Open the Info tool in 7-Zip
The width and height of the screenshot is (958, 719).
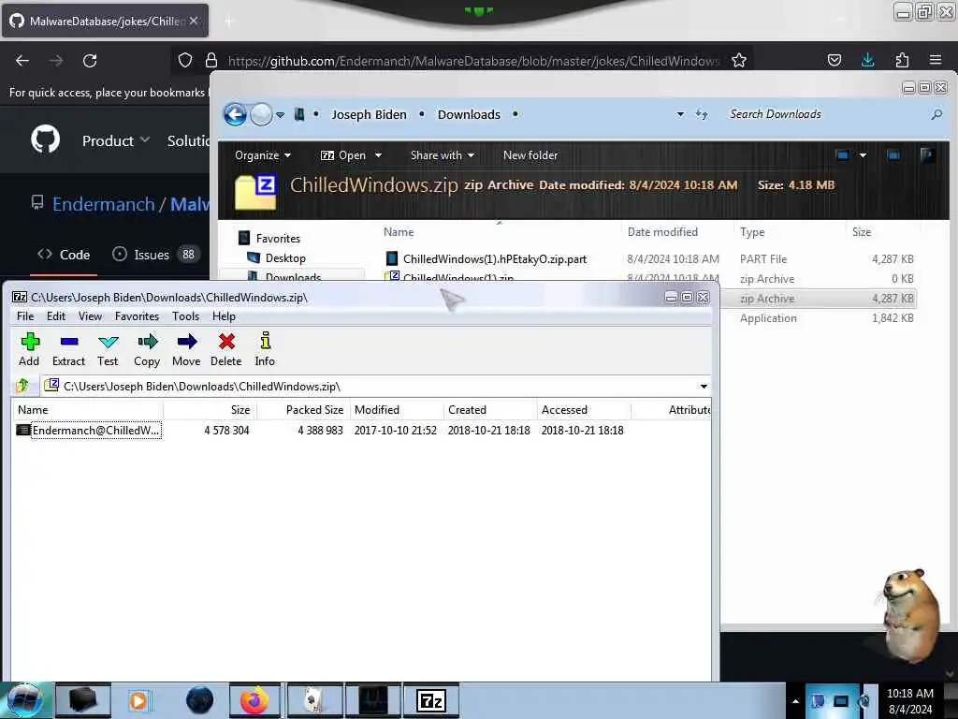265,349
